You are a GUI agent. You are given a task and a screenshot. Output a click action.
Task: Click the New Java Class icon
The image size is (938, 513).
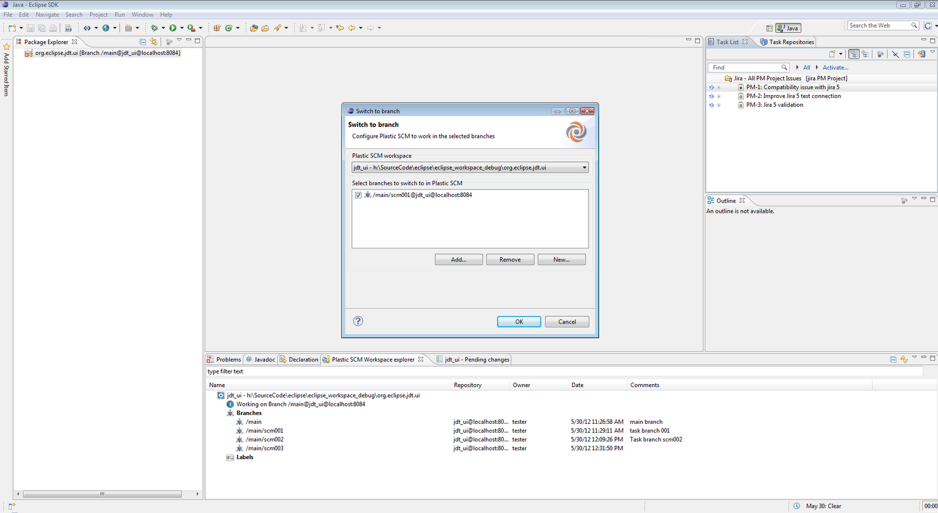[228, 28]
